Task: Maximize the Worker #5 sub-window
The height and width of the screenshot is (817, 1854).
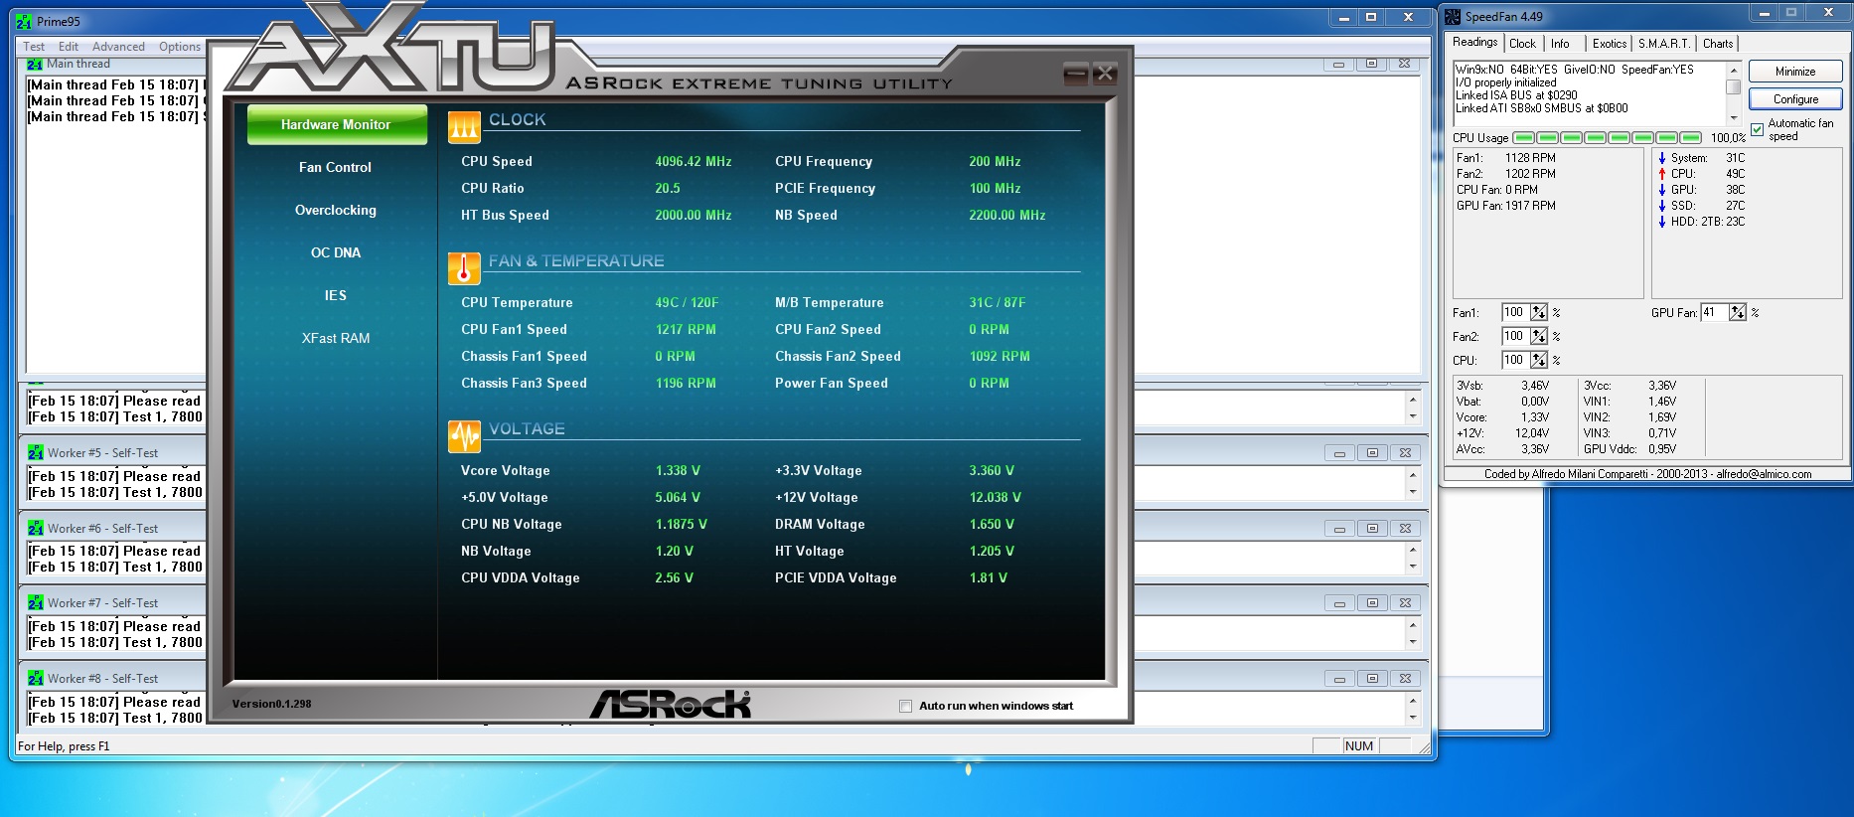Action: pyautogui.click(x=1372, y=453)
